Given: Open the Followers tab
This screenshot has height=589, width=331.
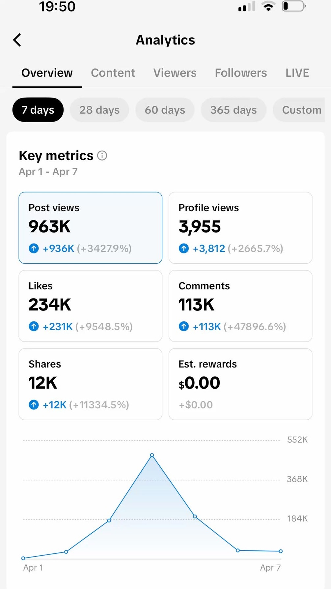Looking at the screenshot, I should (241, 73).
